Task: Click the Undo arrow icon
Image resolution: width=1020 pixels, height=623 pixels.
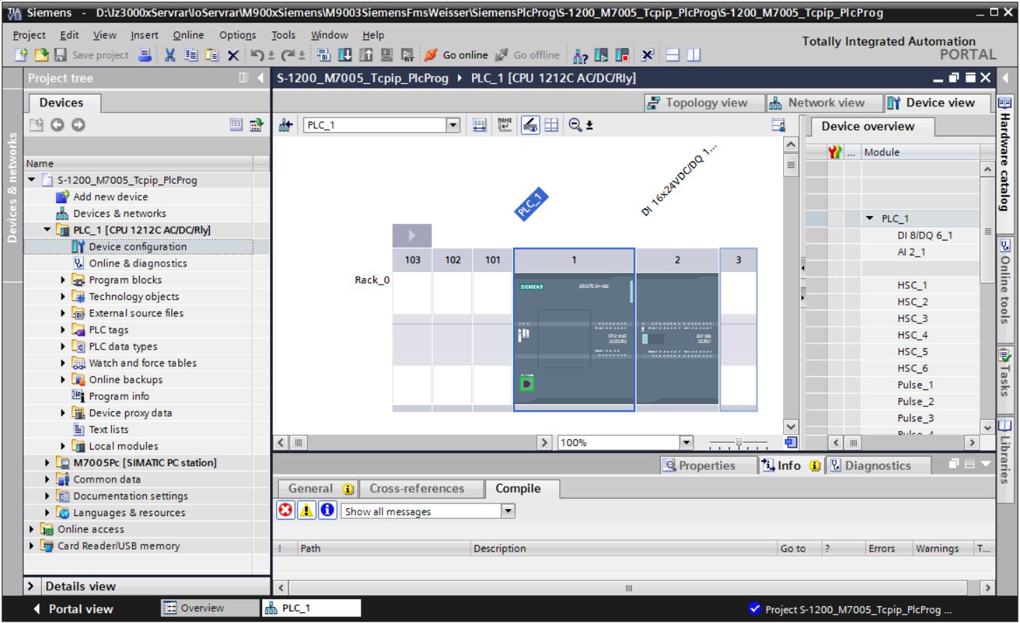Action: [258, 55]
